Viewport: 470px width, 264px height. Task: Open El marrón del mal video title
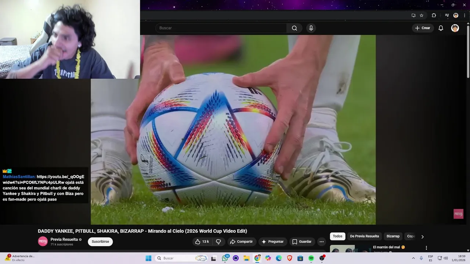point(389,247)
